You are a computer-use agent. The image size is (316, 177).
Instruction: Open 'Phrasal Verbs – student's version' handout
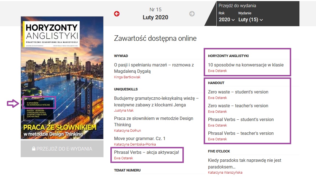tap(241, 119)
